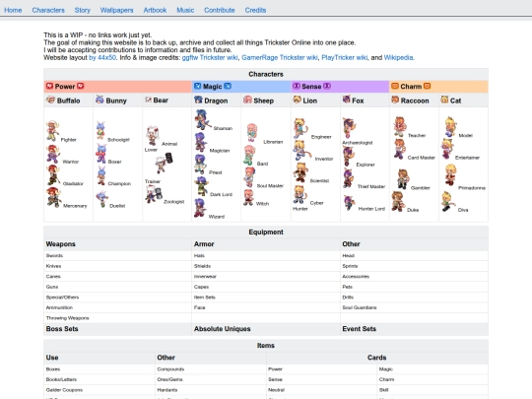This screenshot has width=532, height=399.
Task: Open the Thief Master fox sprite
Action: coord(349,178)
